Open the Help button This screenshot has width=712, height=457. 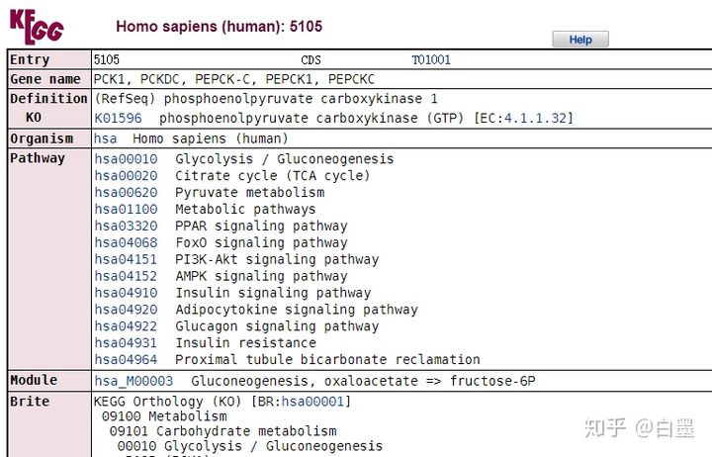580,40
